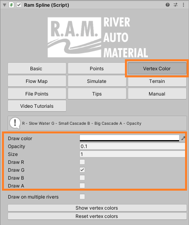Switch to the Basic tab
The image size is (189, 225).
[37, 68]
